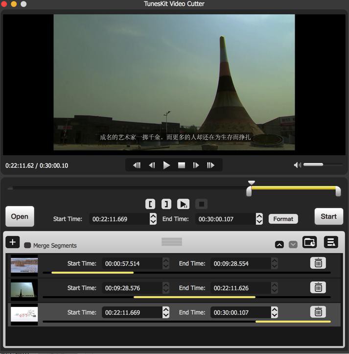349x354 pixels.
Task: Mute audio with the speaker icon
Action: tap(297, 165)
